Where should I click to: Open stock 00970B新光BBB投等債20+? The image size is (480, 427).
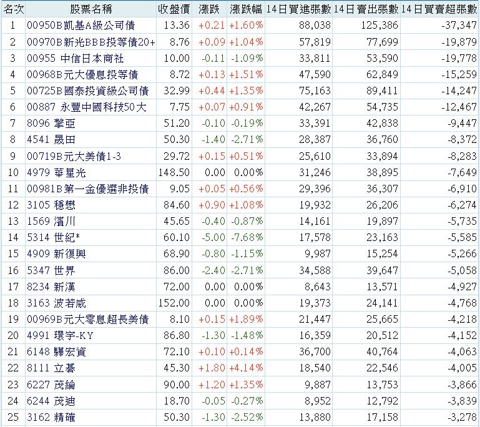(91, 42)
